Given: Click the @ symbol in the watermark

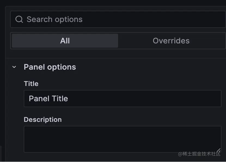Looking at the screenshot, I should 180,154.
